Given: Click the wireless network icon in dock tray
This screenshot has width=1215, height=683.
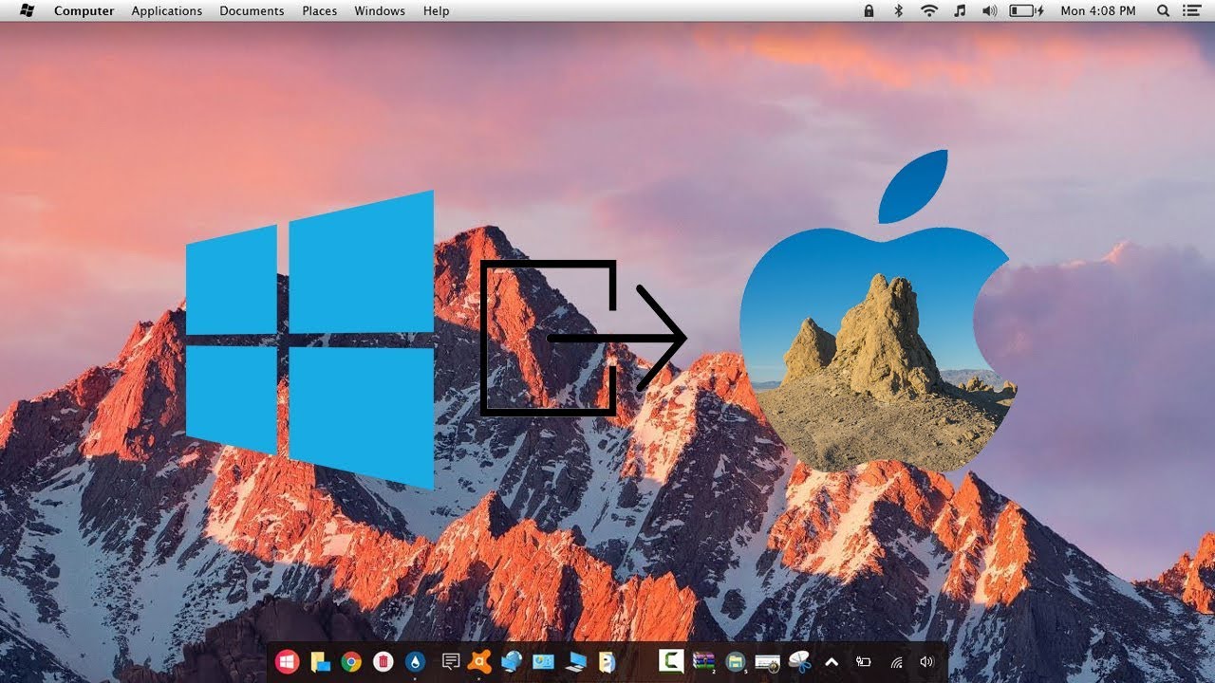Looking at the screenshot, I should tap(895, 662).
